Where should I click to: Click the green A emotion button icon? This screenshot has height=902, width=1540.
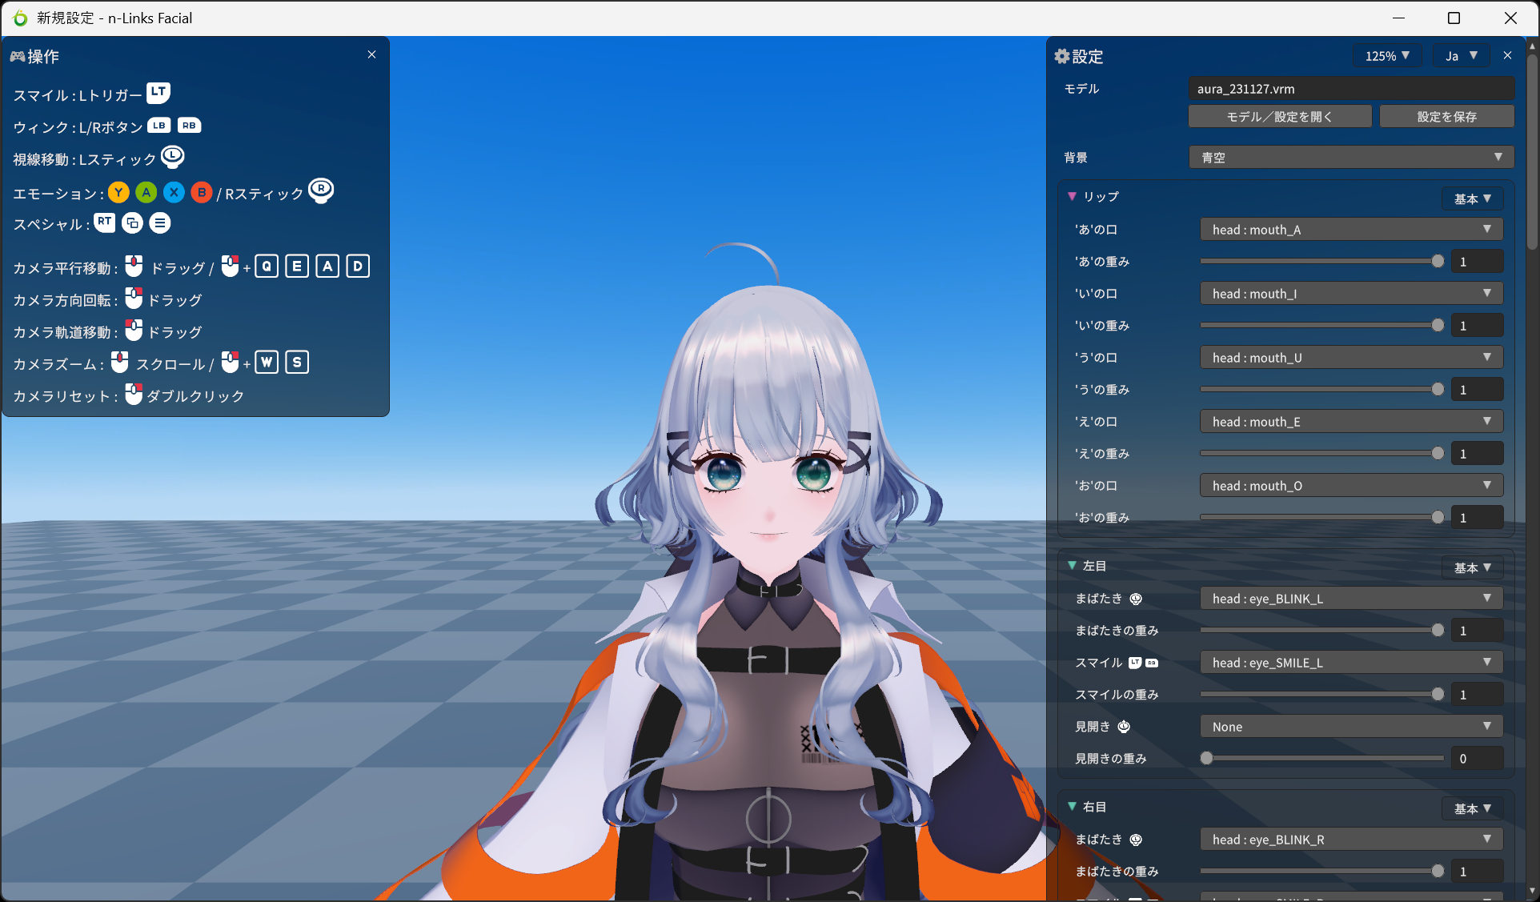146,192
